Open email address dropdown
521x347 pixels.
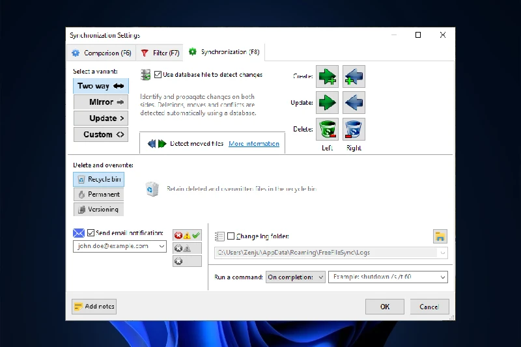pos(162,246)
